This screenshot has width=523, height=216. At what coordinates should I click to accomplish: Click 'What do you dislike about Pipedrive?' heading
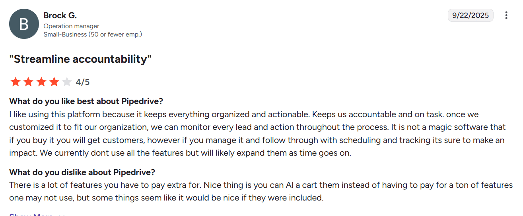click(x=82, y=172)
